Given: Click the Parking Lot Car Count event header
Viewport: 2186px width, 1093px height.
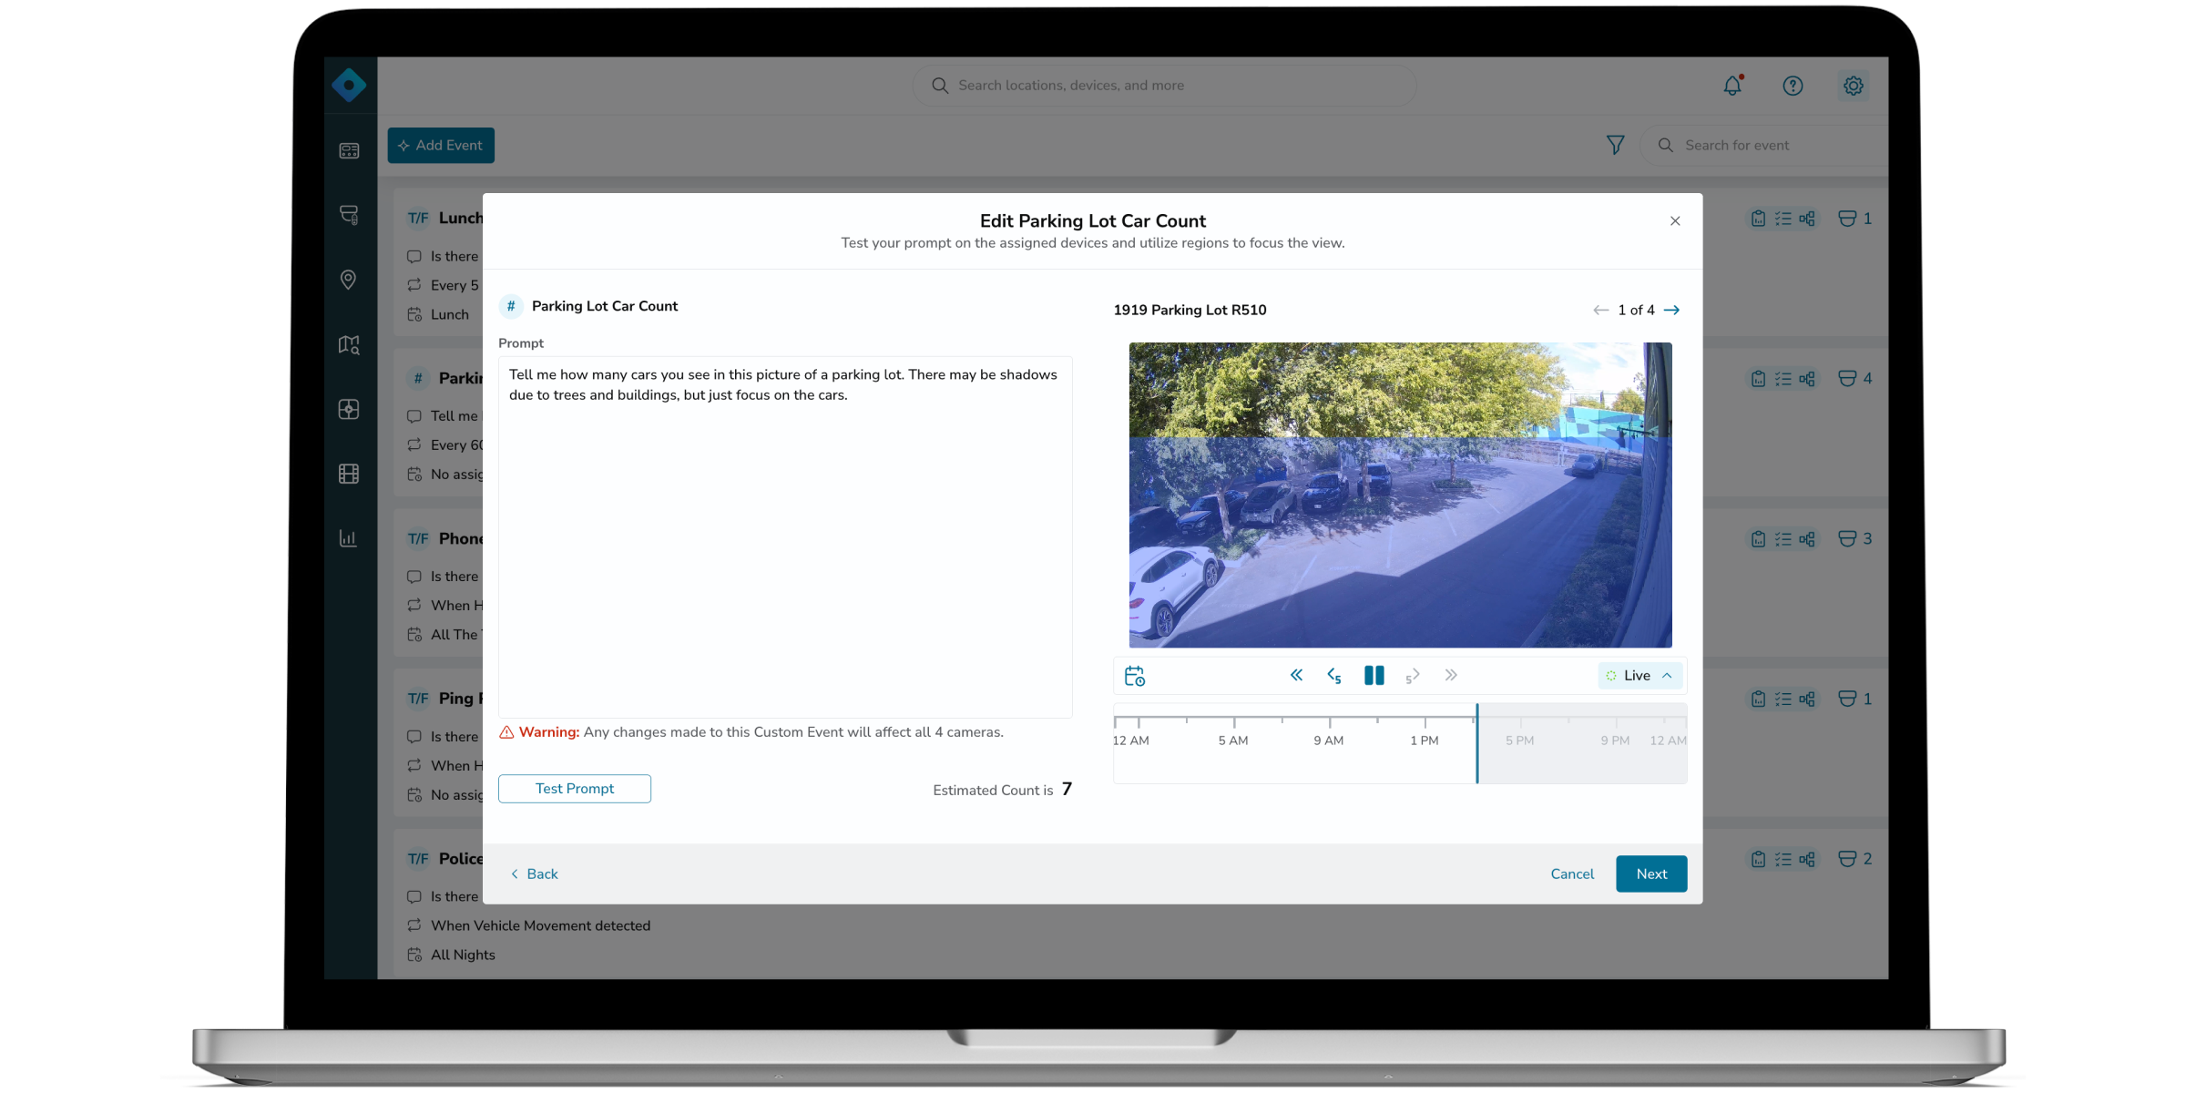Looking at the screenshot, I should 604,306.
